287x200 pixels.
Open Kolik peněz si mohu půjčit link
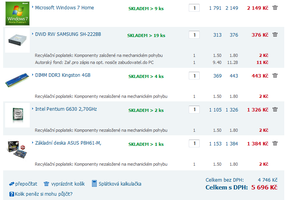pyautogui.click(x=43, y=194)
